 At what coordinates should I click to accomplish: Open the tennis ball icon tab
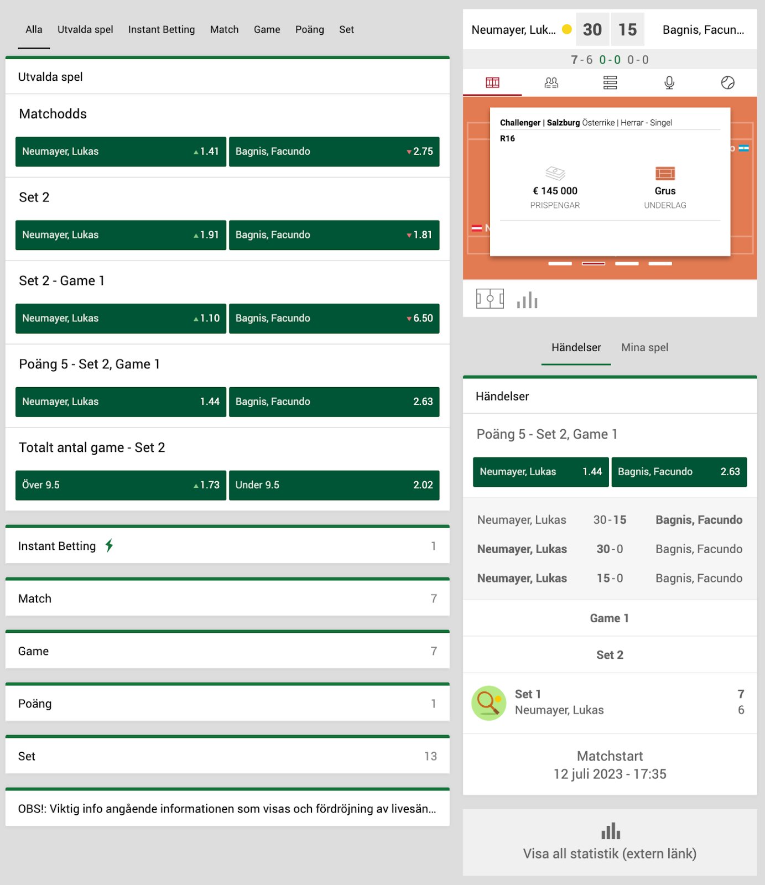(727, 83)
